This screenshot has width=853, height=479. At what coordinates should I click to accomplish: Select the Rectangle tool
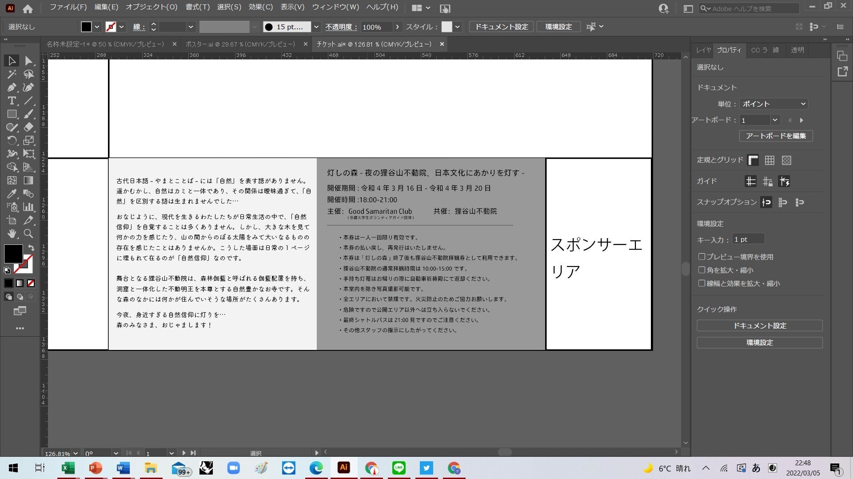click(x=12, y=114)
